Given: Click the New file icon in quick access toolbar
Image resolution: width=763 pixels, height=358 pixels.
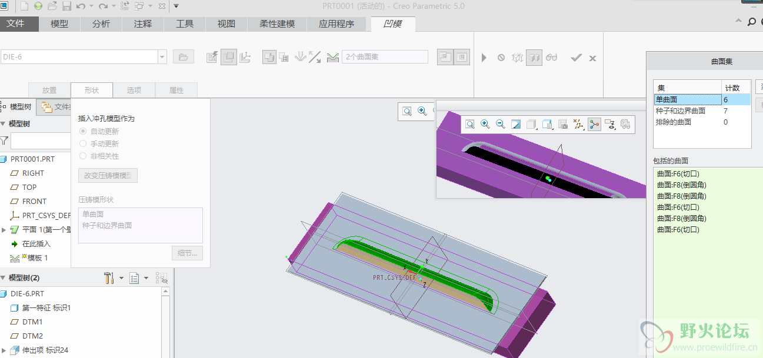Looking at the screenshot, I should click(x=25, y=6).
